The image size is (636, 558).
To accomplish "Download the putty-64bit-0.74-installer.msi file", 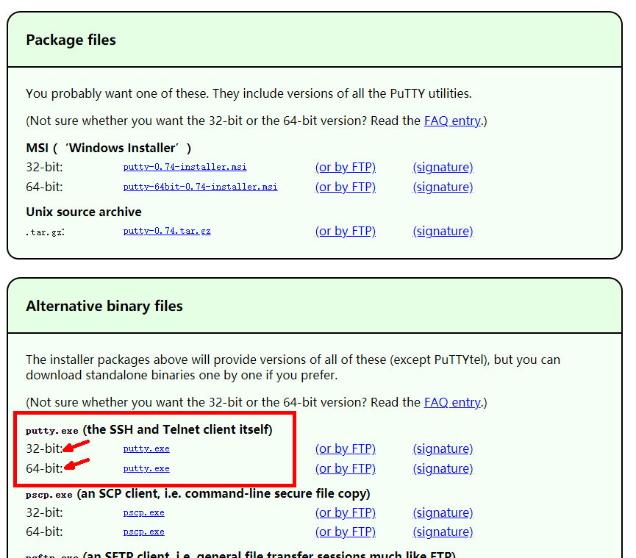I will pyautogui.click(x=200, y=187).
